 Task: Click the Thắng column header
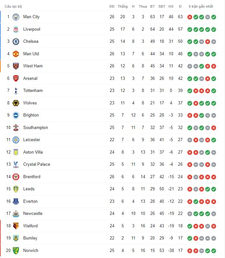[122, 6]
